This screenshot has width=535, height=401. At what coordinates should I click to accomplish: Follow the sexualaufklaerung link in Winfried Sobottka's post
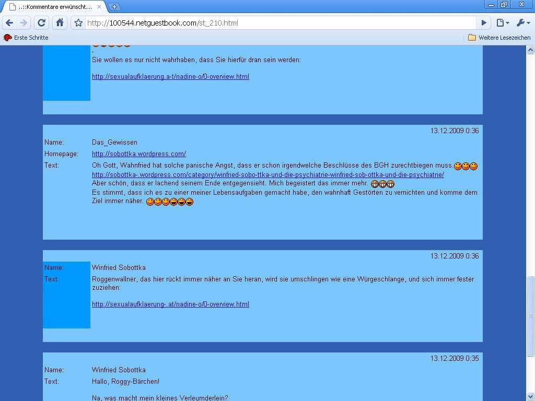[170, 304]
